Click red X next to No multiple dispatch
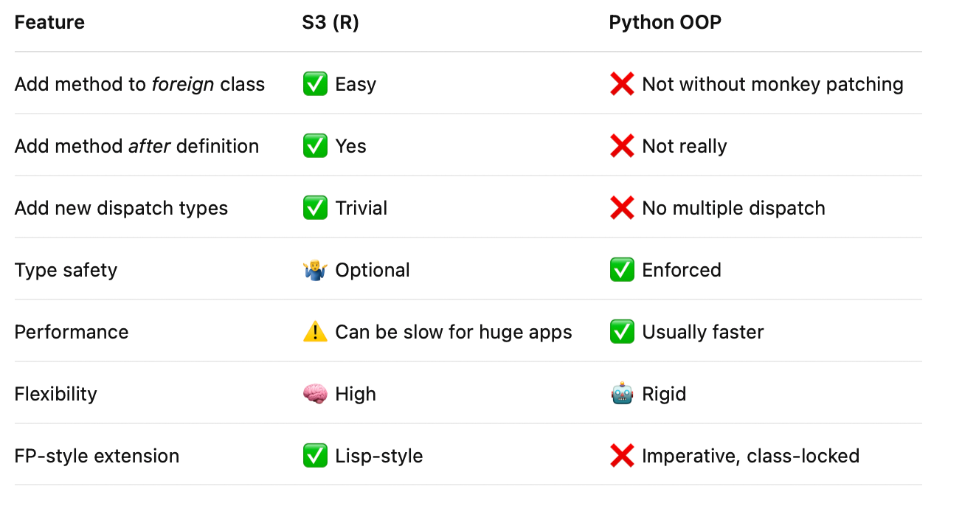 (622, 208)
